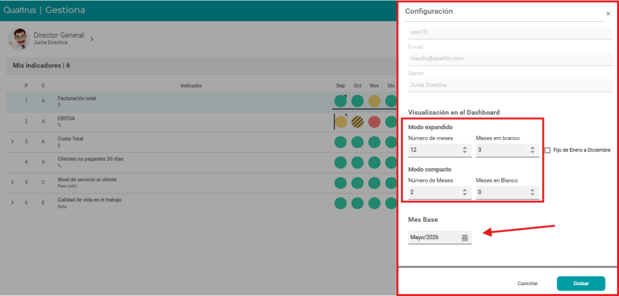This screenshot has height=296, width=619.
Task: Click Facturación total Sep status circle
Action: (x=340, y=101)
